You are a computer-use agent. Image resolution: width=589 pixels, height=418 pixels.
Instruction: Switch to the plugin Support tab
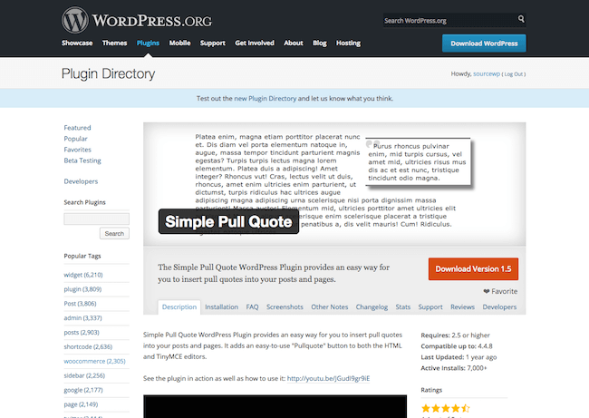click(x=430, y=306)
